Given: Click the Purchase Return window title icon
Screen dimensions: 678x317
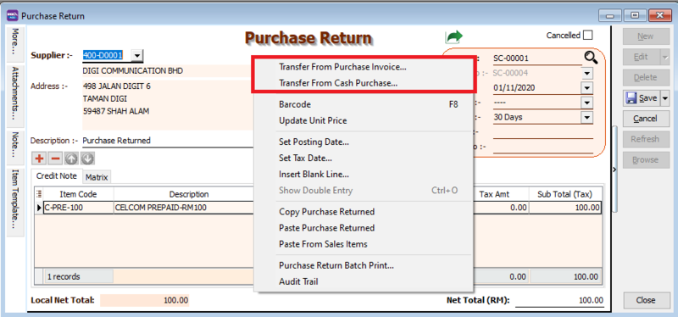Looking at the screenshot, I should click(x=13, y=16).
